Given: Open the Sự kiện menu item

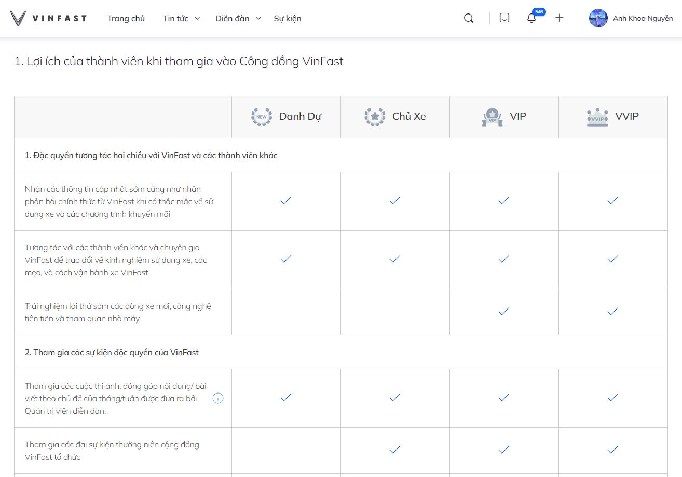Looking at the screenshot, I should coord(288,19).
